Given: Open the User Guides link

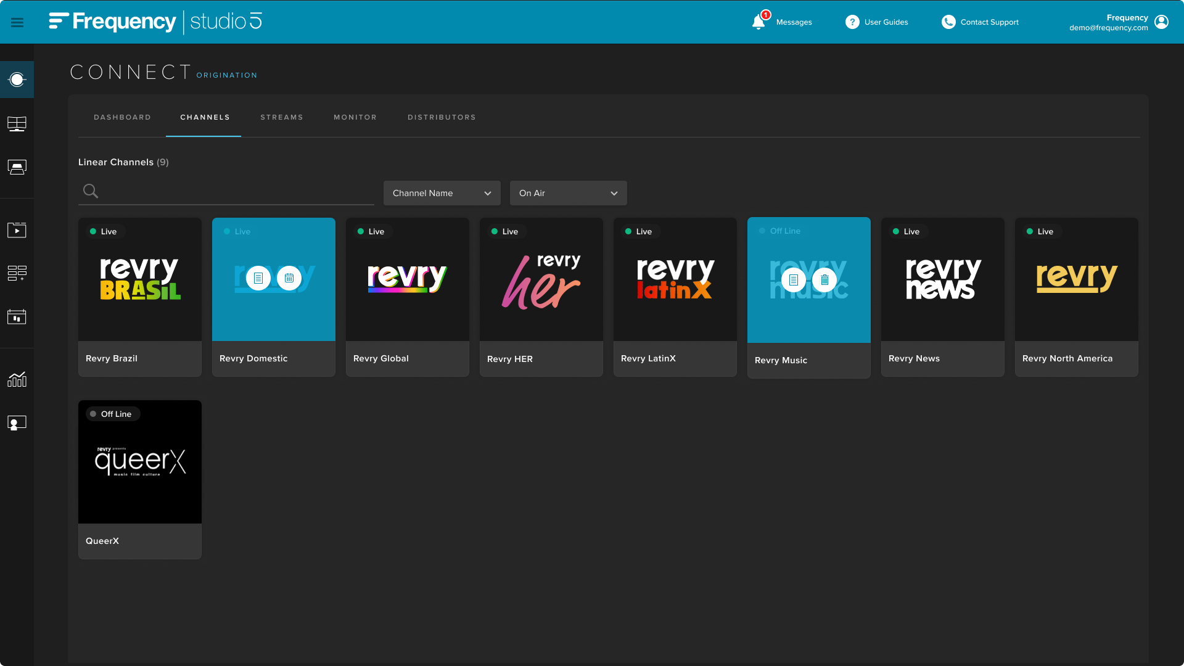Looking at the screenshot, I should [886, 22].
